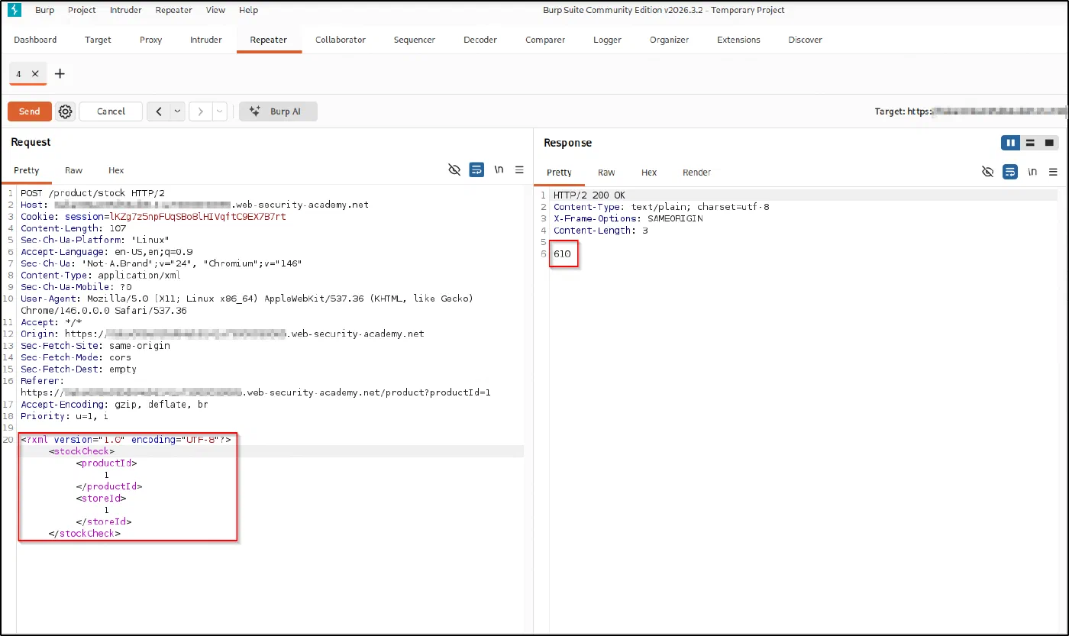Show newline characters in Request panel
Image resolution: width=1069 pixels, height=636 pixels.
[x=499, y=170]
